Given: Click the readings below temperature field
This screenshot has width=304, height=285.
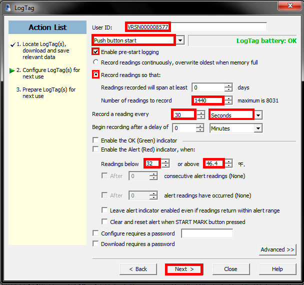Looking at the screenshot, I should [152, 163].
